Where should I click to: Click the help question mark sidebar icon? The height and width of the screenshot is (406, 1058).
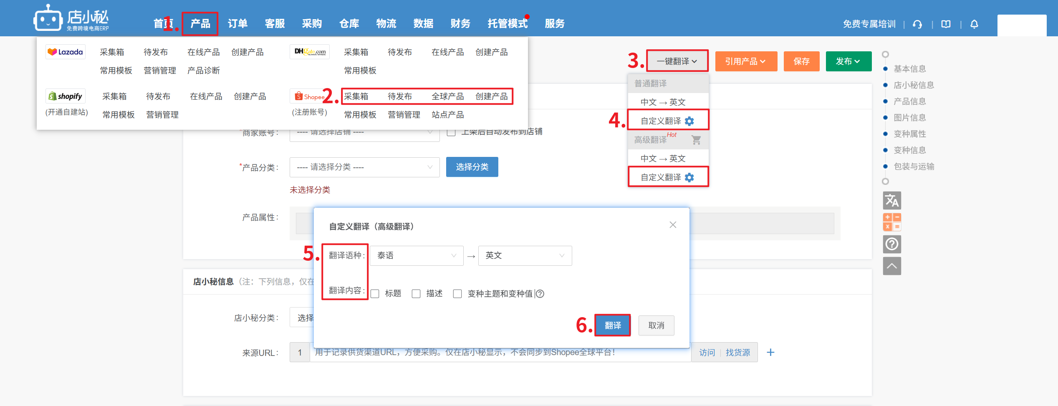[x=891, y=244]
